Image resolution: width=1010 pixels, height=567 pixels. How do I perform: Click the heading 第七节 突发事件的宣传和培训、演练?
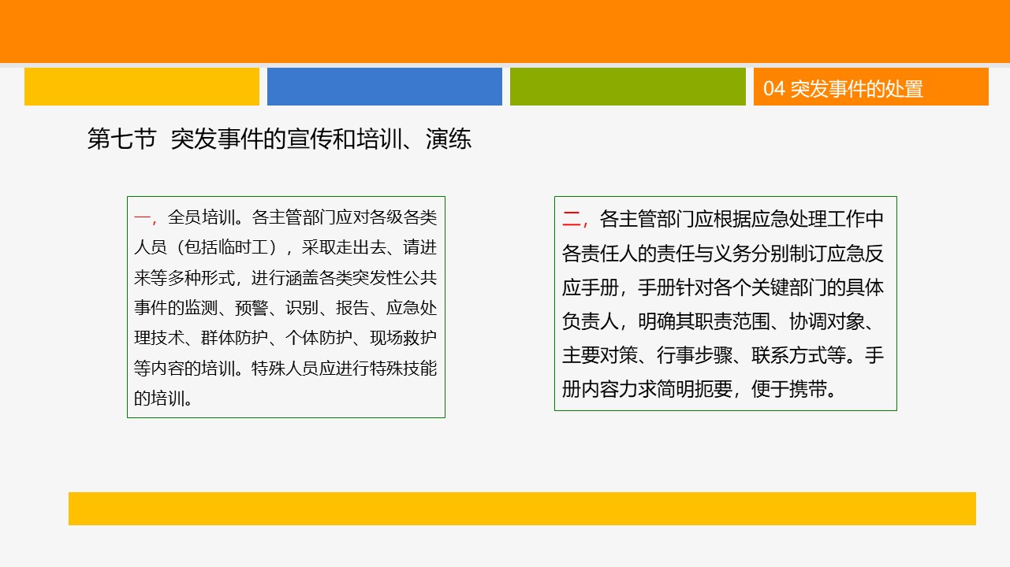(x=279, y=139)
